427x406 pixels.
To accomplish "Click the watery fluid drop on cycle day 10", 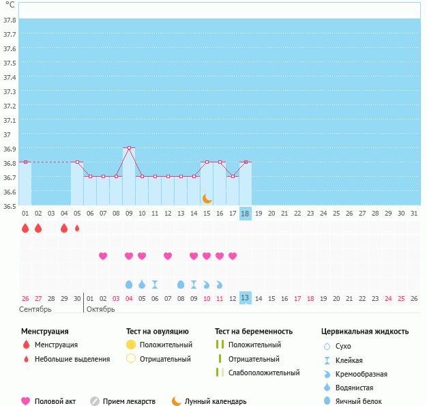I will [x=142, y=284].
